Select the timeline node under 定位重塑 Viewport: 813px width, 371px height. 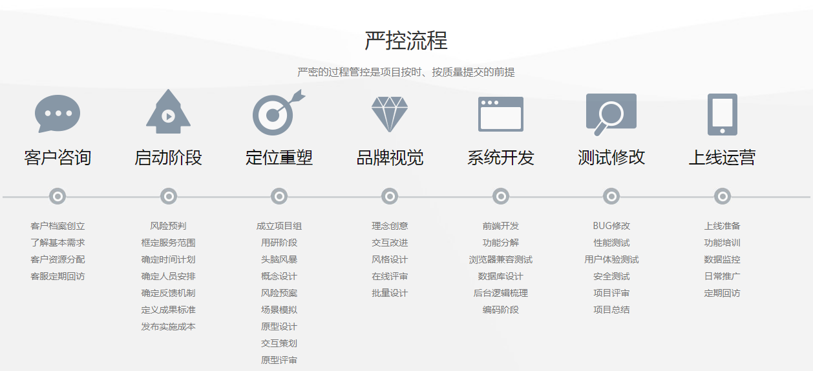pos(279,196)
